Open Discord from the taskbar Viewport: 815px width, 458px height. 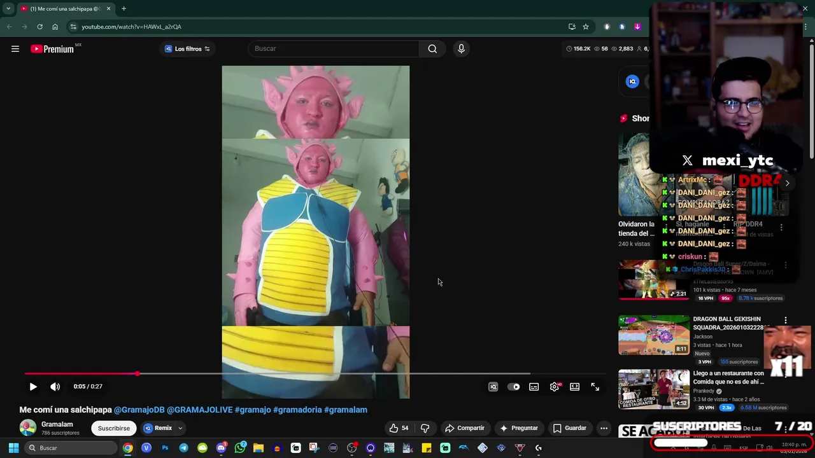[221, 448]
